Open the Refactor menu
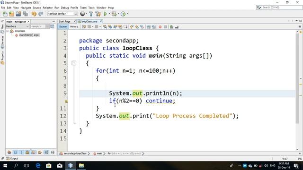Image resolution: width=303 pixels, height=170 pixels. (47, 8)
